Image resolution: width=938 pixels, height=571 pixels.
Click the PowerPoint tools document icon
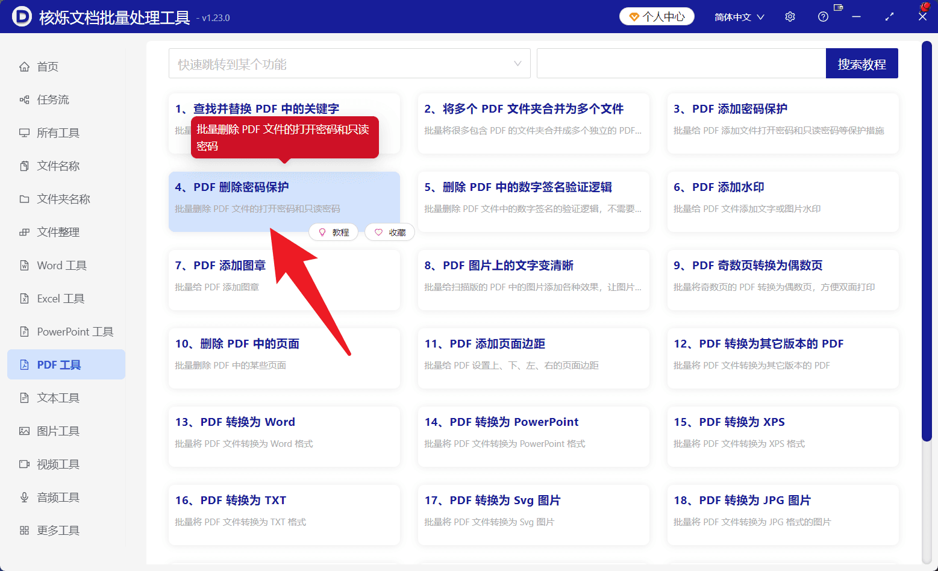coord(24,332)
